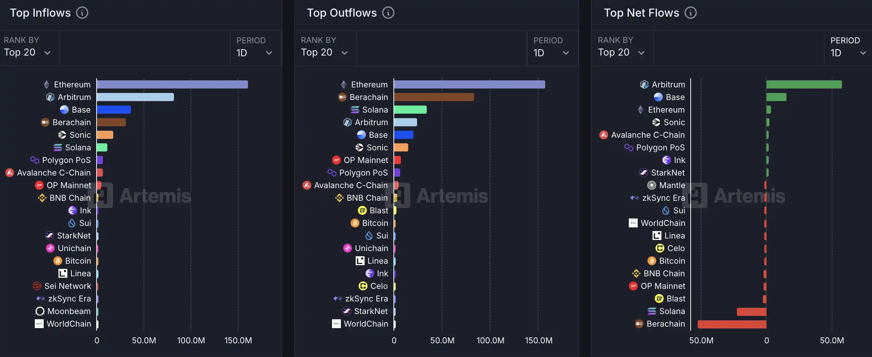This screenshot has height=357, width=872.
Task: Click info icon next to Top Inflows
Action: tap(82, 13)
